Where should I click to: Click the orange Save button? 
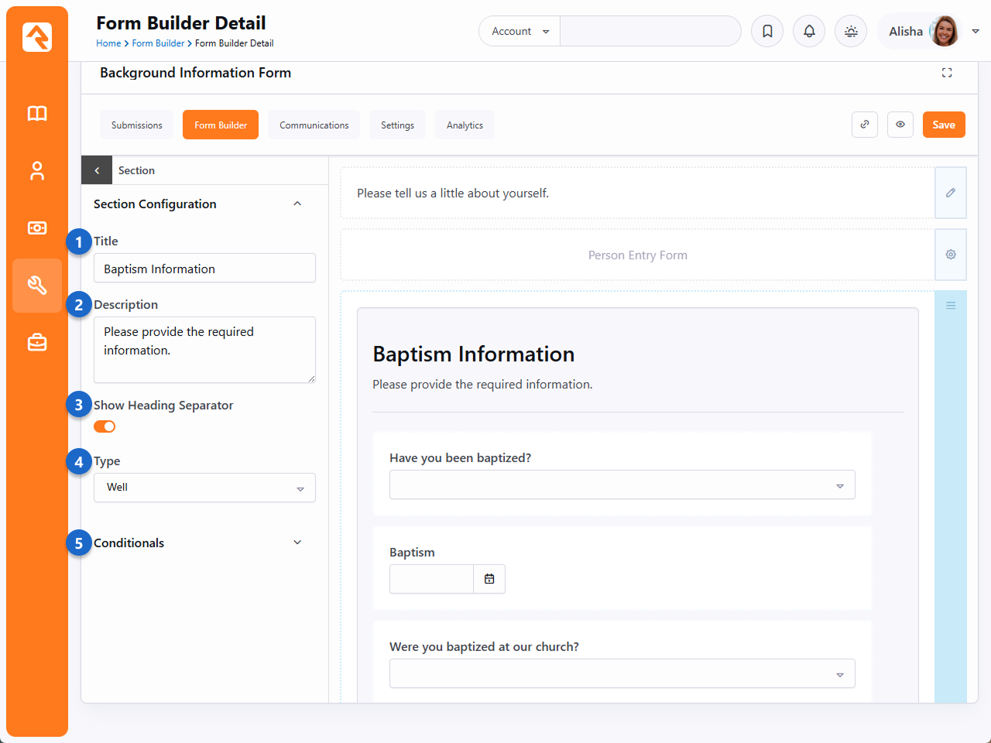[x=944, y=125]
